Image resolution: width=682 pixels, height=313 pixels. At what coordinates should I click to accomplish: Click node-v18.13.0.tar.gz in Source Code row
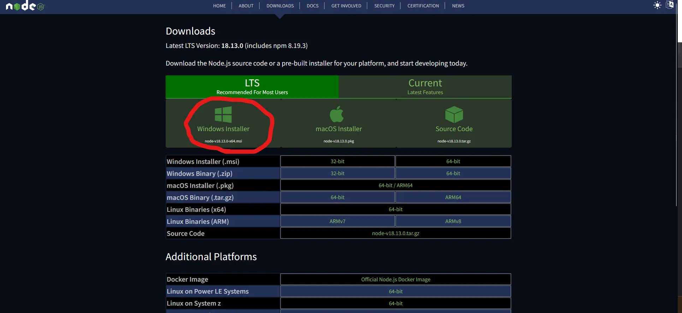click(x=396, y=233)
